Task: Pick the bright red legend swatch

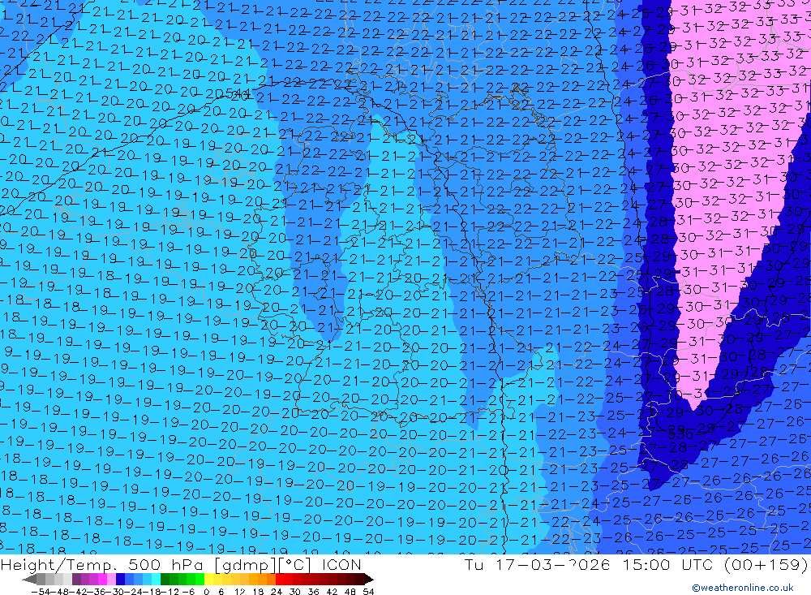Action: click(280, 580)
